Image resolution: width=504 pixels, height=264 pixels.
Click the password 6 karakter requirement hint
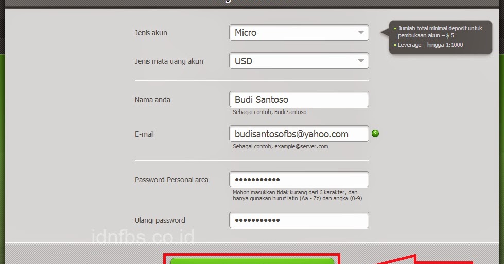298,195
